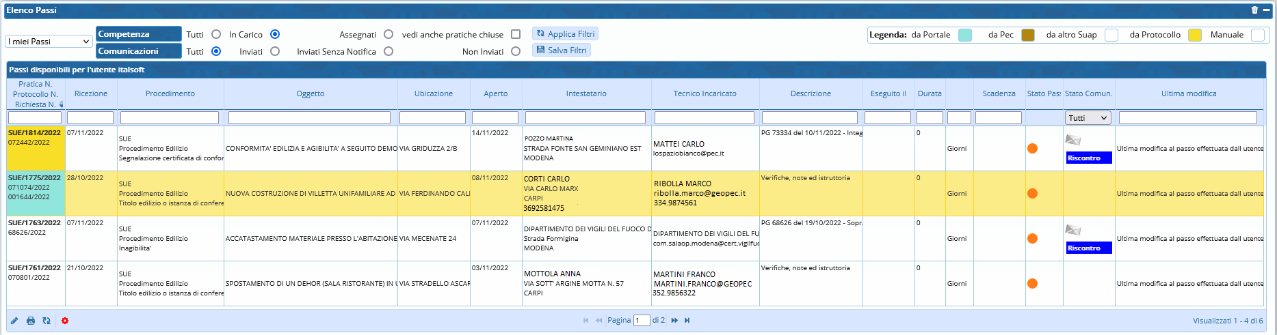Refresh the grid with the reload icon
The width and height of the screenshot is (1277, 335).
click(47, 321)
